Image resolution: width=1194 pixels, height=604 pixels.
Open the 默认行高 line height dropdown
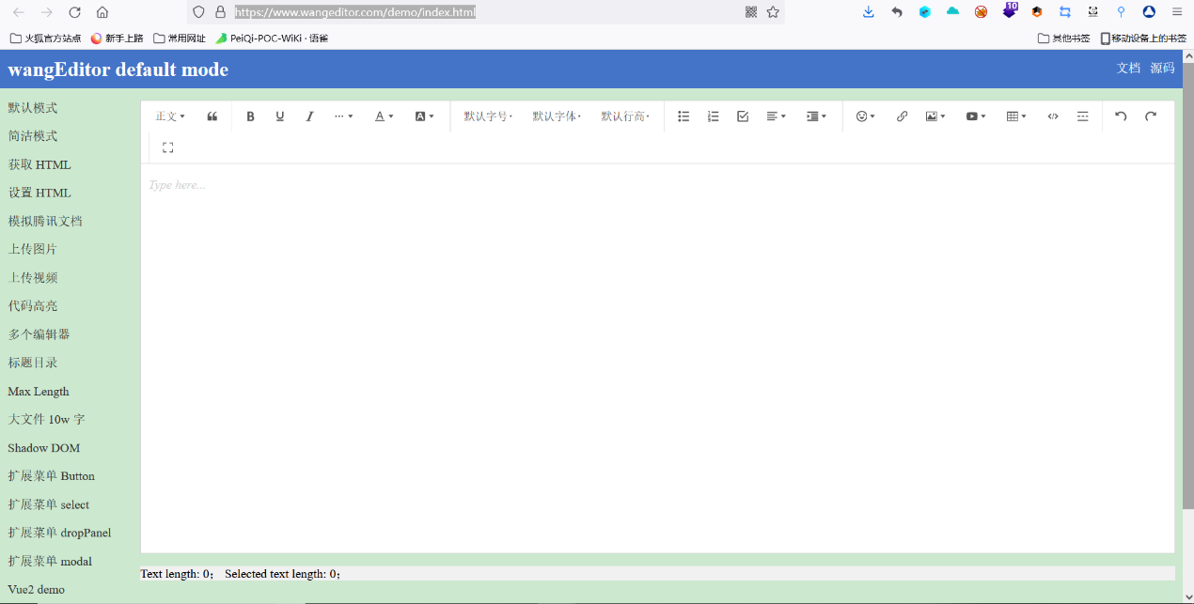pyautogui.click(x=625, y=116)
